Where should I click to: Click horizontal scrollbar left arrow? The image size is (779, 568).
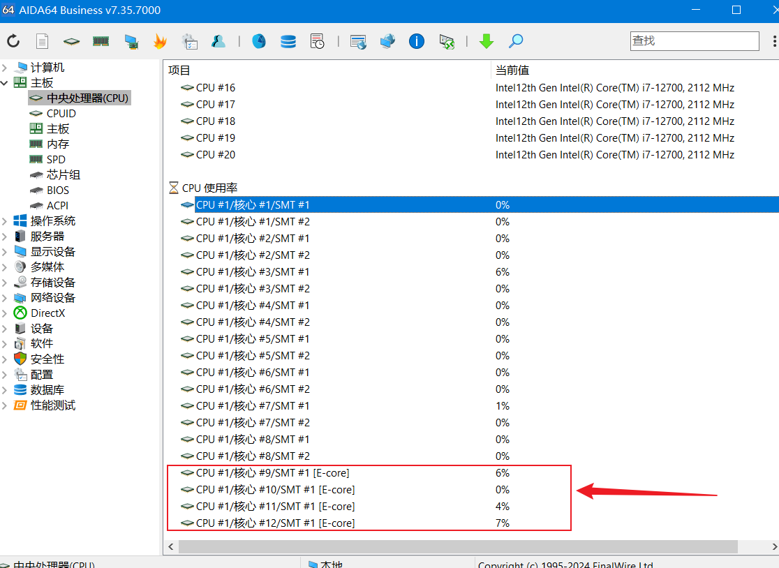coord(171,546)
